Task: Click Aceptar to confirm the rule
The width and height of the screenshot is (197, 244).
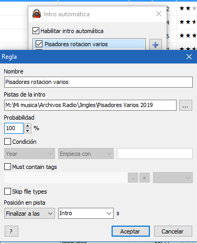Action: (x=130, y=231)
